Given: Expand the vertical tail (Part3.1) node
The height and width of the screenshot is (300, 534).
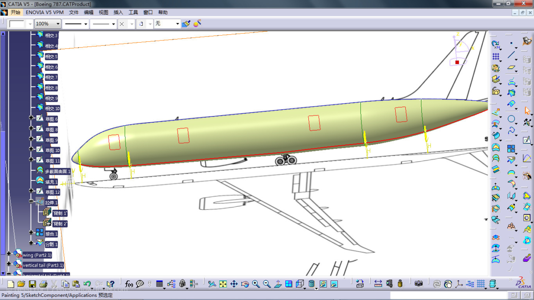Looking at the screenshot, I should coord(9,264).
